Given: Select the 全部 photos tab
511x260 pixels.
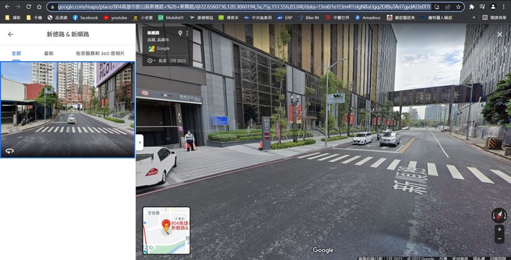Looking at the screenshot, I should 16,53.
